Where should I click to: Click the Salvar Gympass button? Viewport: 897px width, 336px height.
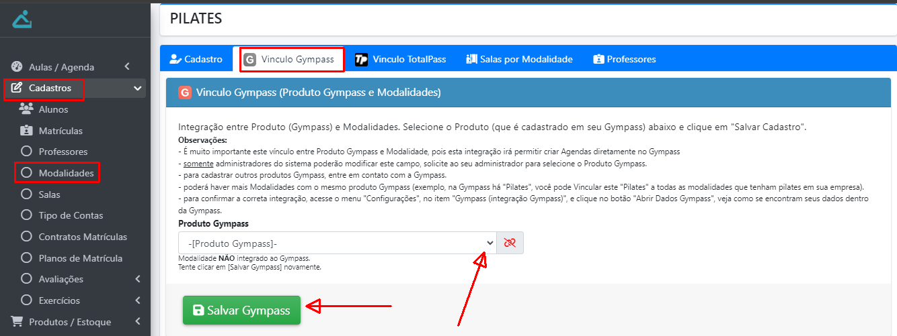point(241,311)
